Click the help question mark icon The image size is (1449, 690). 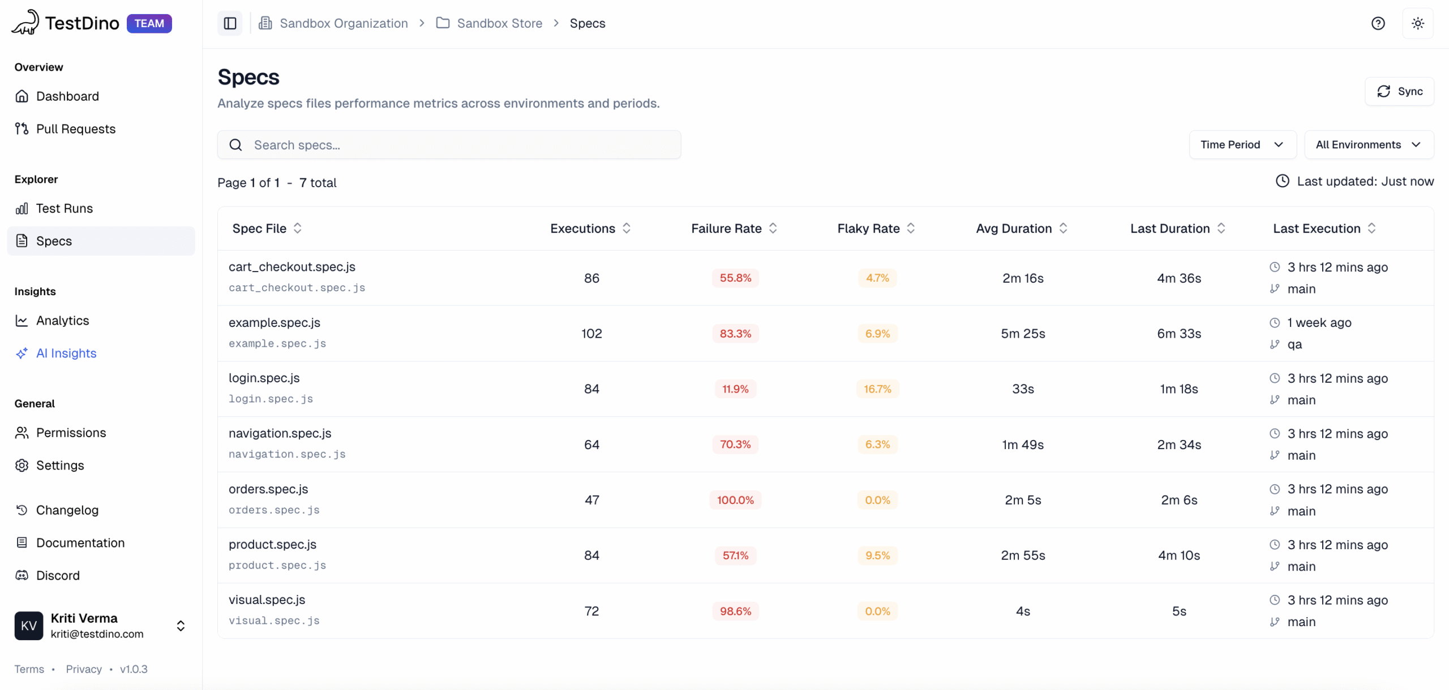click(x=1378, y=23)
